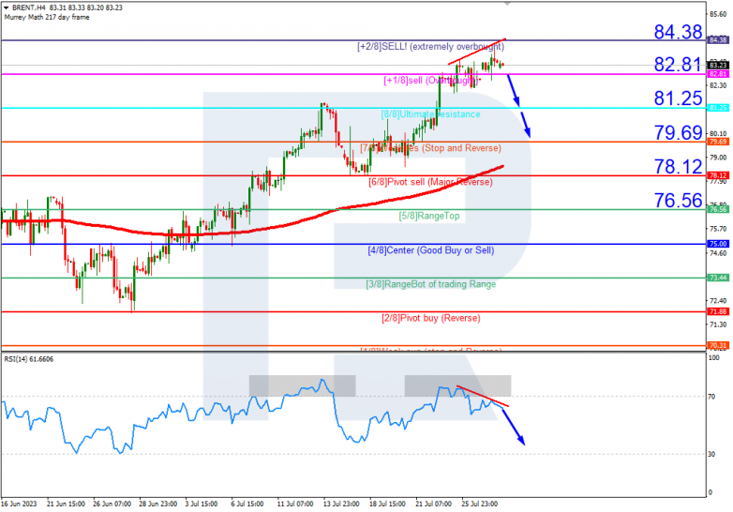Click the 16 Jun 2023 date on the time axis
Screen dimensions: 733x512
[19, 504]
